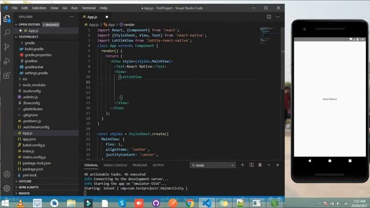Select the Terminal panel tab

[x=91, y=165]
